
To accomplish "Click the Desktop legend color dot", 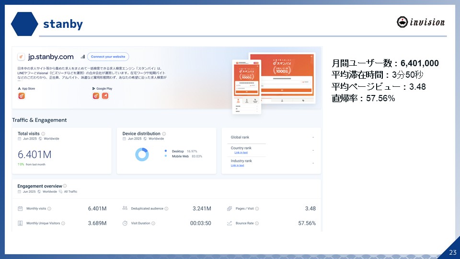I will pyautogui.click(x=166, y=151).
